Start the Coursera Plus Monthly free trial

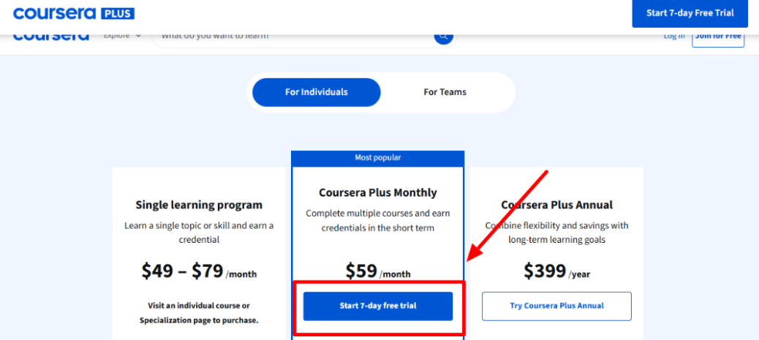(x=378, y=306)
